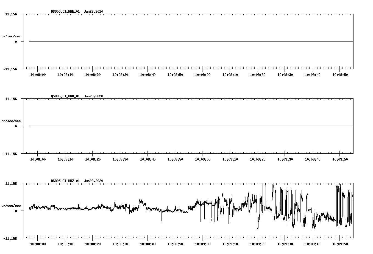Click the QSD05_CI_HNE_01 channel title
The image size is (373, 254).
click(x=65, y=12)
